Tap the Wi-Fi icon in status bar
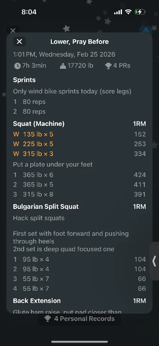Screen dimensions: 159x346 click(128, 12)
